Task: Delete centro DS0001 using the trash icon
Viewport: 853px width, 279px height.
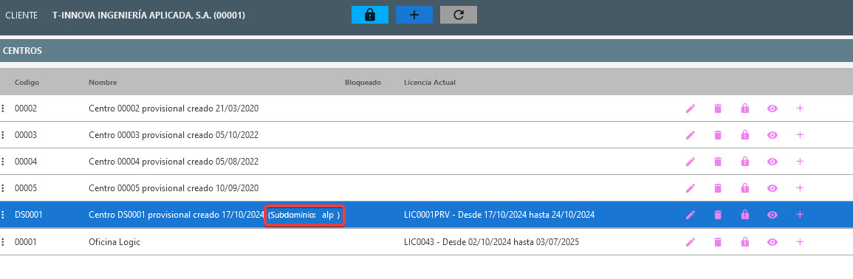Action: [718, 215]
